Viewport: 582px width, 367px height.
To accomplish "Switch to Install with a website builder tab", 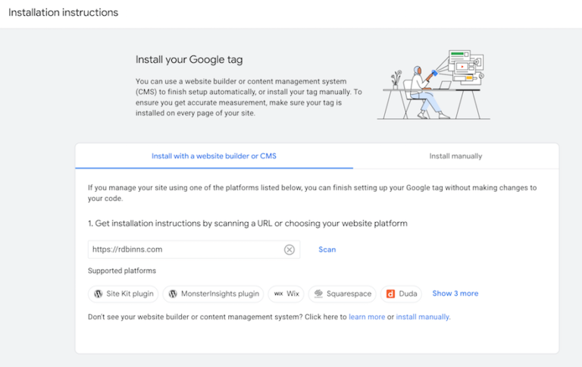I will [214, 156].
